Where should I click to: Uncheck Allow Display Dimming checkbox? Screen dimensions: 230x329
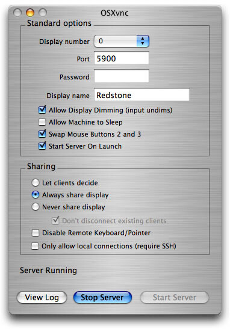[x=42, y=109]
